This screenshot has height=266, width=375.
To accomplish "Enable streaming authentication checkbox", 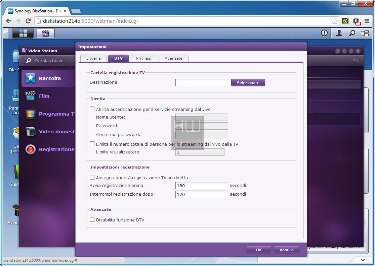I will pos(92,109).
